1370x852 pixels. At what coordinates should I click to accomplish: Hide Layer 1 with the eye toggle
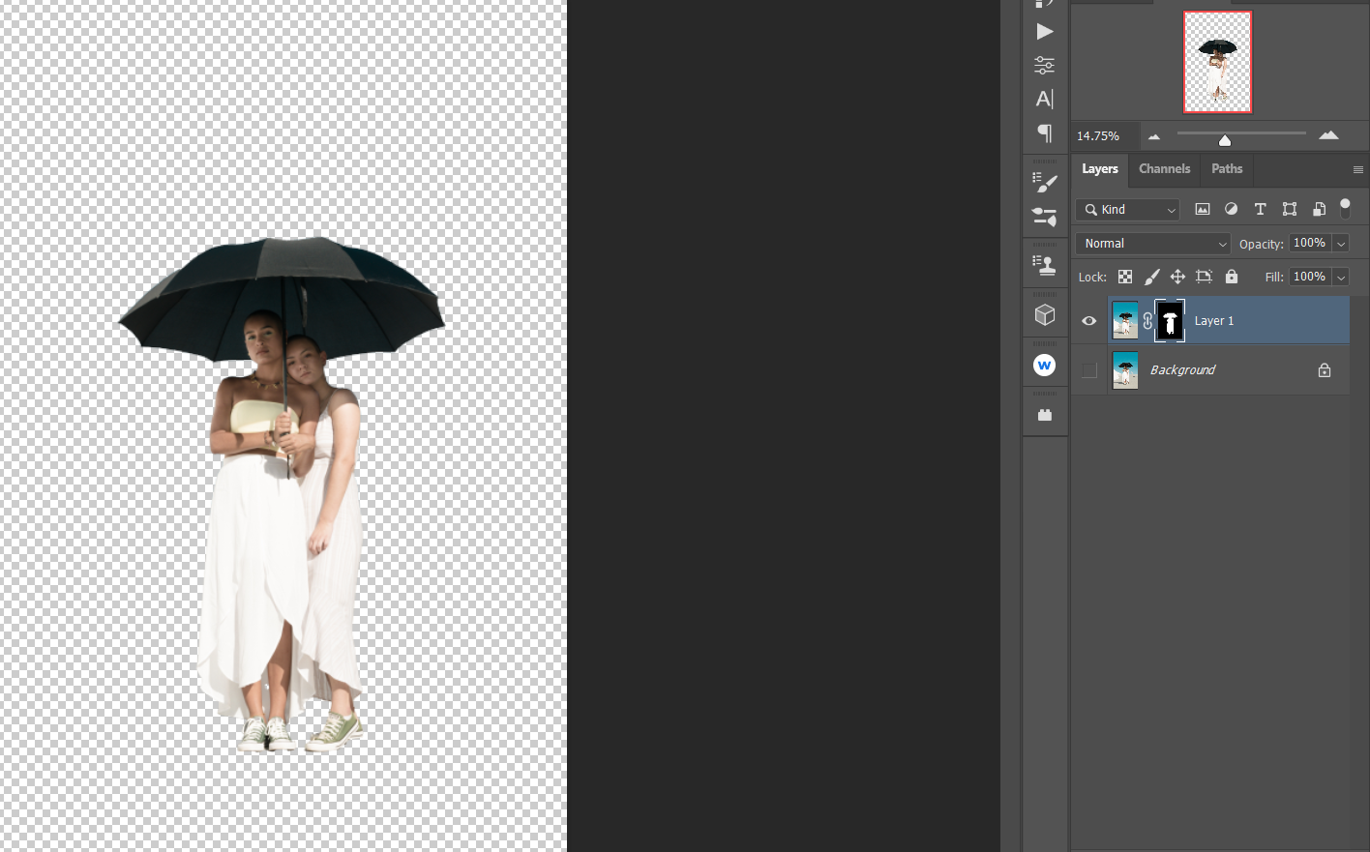pos(1088,320)
